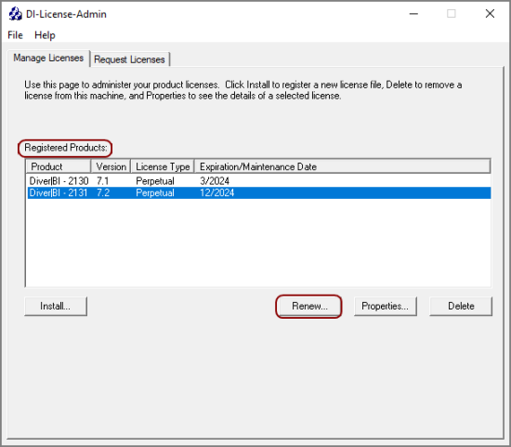Click Perpetual in the Diver|BI - 2131 row

tap(155, 192)
